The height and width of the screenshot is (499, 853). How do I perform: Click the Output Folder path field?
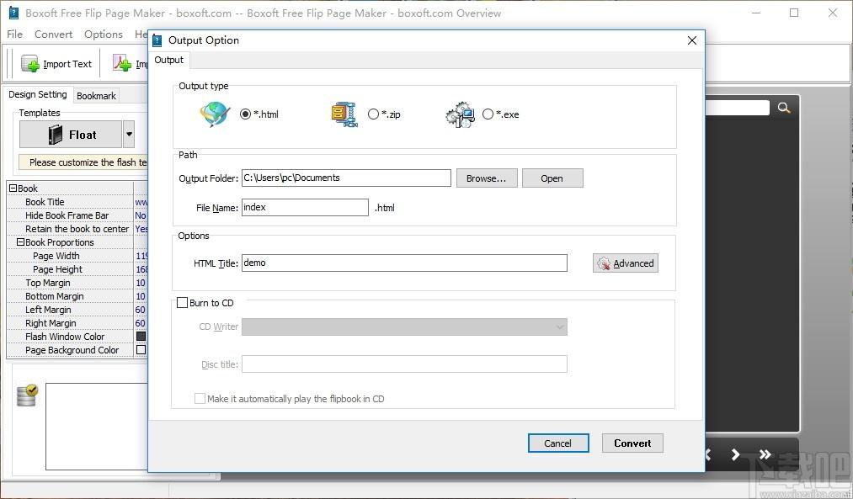[x=347, y=178]
